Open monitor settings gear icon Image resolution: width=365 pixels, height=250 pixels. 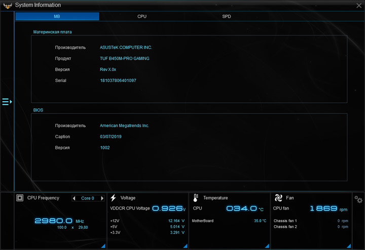tap(358, 199)
